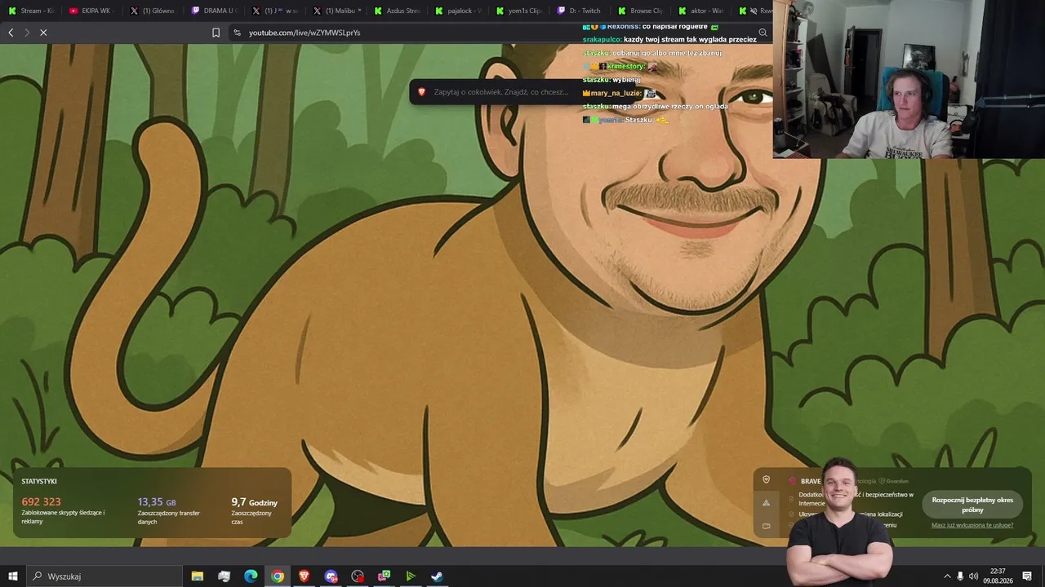Open the green arrow app on the taskbar
1045x587 pixels.
[x=411, y=576]
